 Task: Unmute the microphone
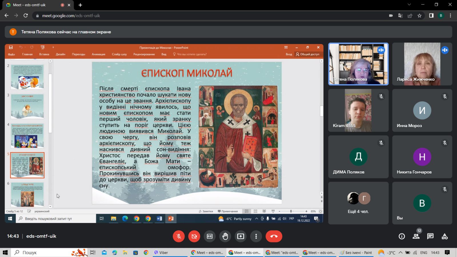tap(179, 236)
